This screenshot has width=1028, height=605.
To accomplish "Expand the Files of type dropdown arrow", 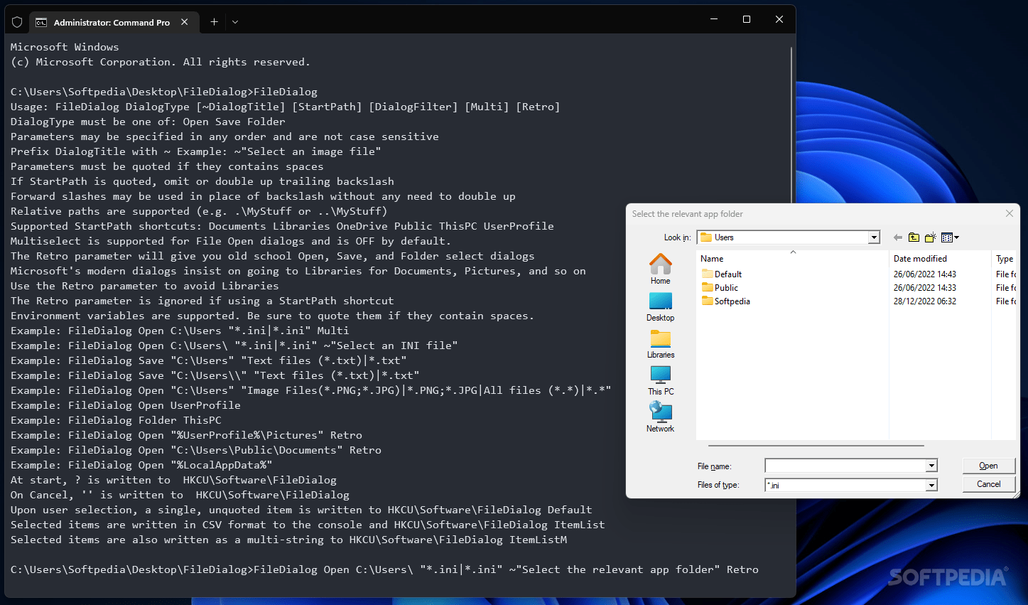I will [x=931, y=485].
